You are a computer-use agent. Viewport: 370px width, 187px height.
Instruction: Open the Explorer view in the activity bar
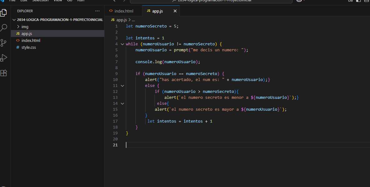tap(3, 13)
